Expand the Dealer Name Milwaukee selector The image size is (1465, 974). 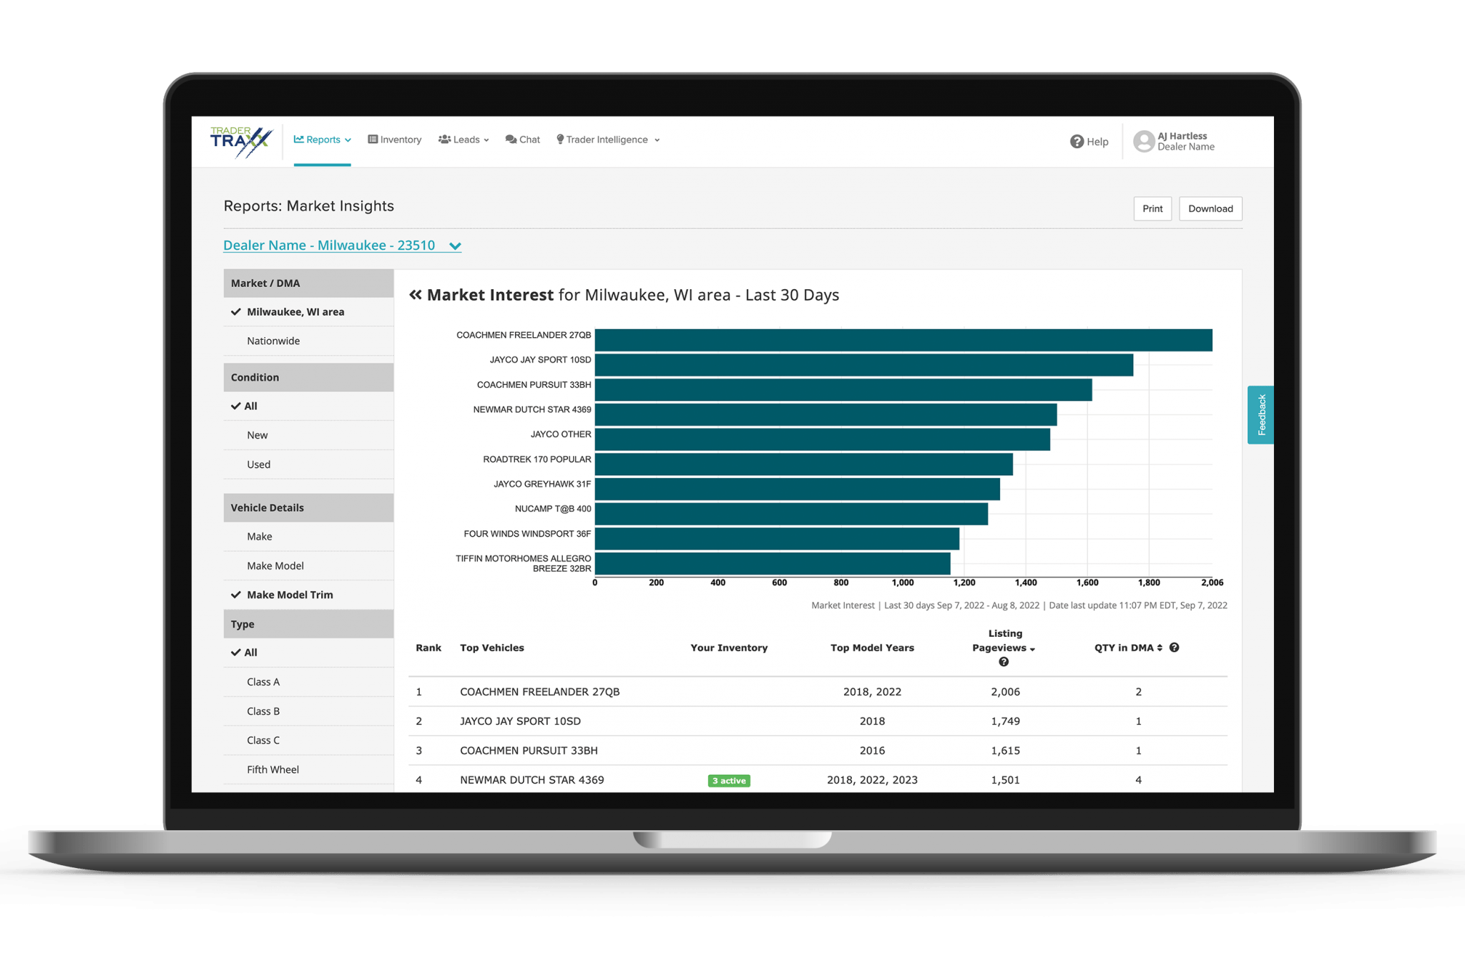tap(342, 245)
